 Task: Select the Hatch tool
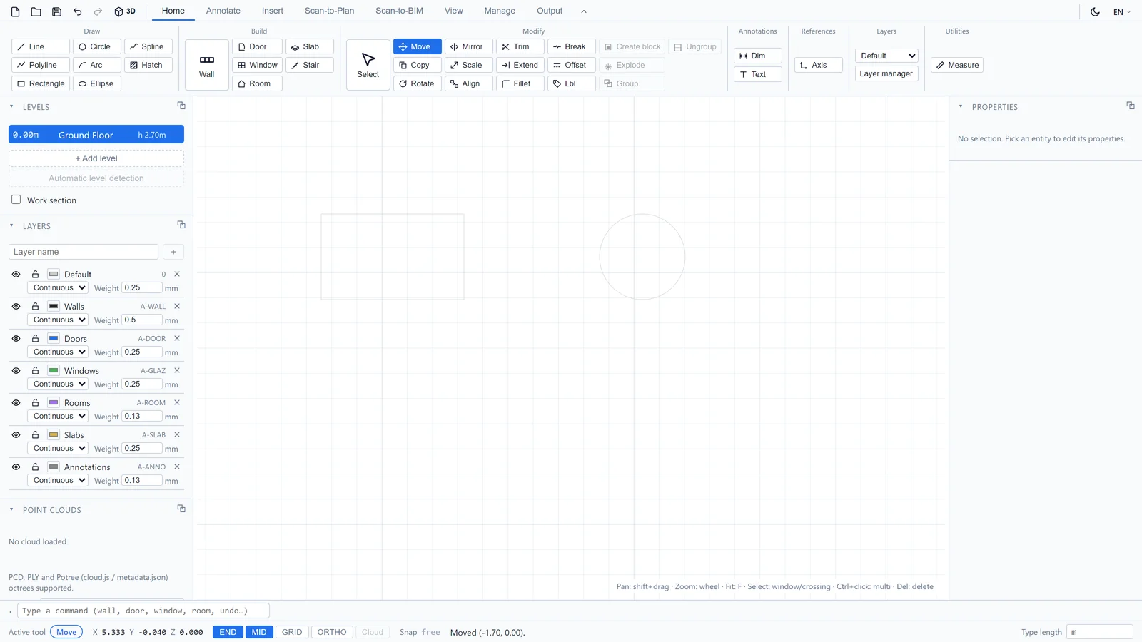pos(148,65)
